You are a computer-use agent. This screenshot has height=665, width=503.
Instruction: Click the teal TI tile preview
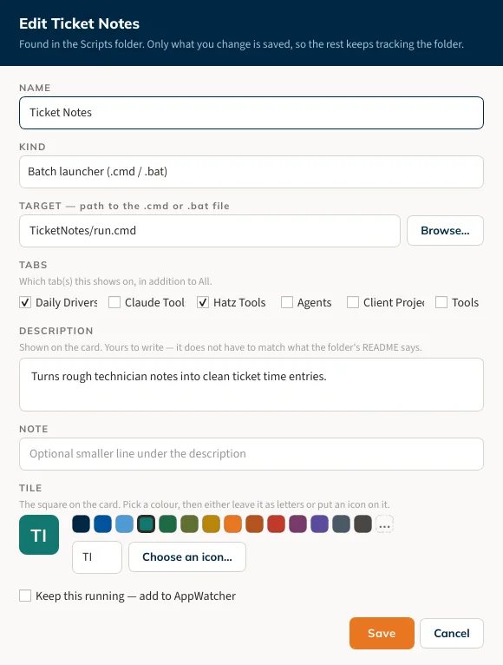pyautogui.click(x=39, y=535)
